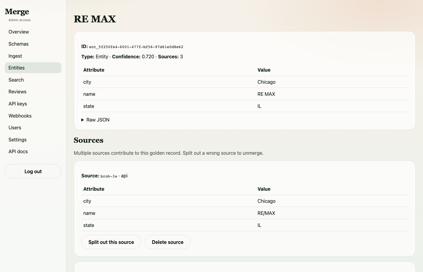423x272 pixels.
Task: Select Entities in the sidebar
Action: 33,68
